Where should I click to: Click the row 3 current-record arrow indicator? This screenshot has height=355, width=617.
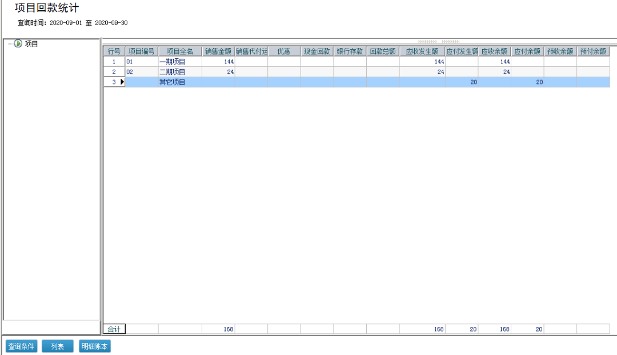(x=122, y=82)
